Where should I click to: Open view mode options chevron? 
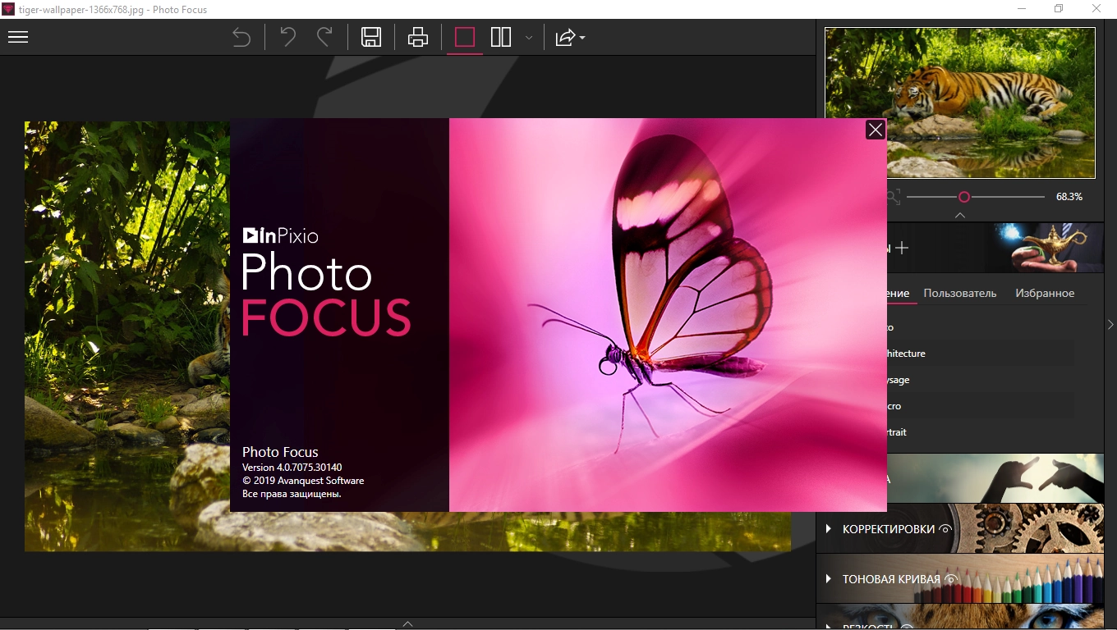[x=529, y=38]
